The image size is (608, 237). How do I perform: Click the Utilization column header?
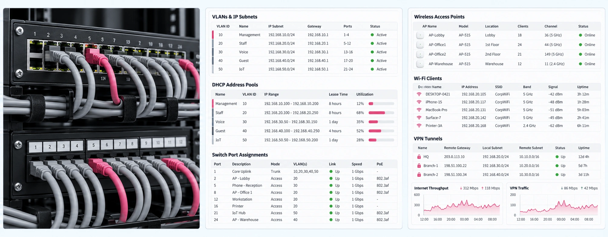[365, 94]
